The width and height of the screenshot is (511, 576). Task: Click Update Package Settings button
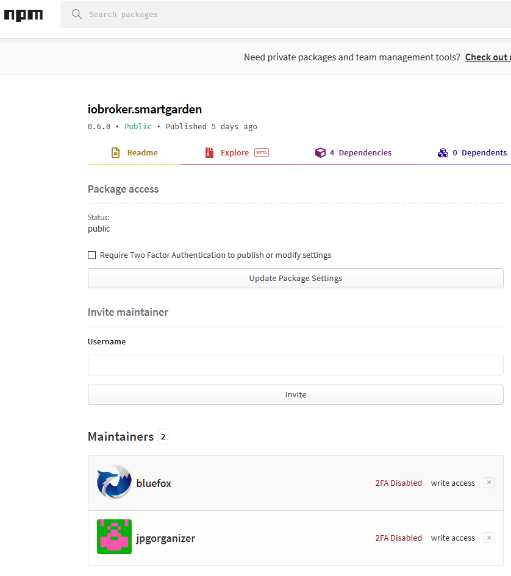[x=296, y=278]
